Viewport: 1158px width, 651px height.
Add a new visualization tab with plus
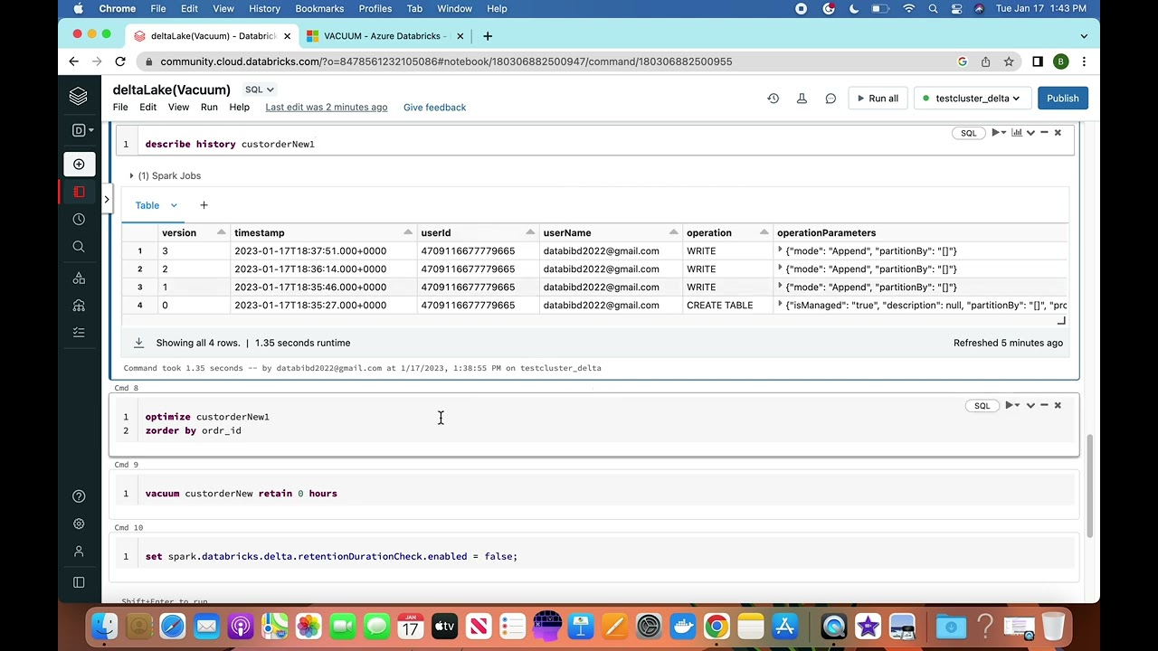click(x=204, y=205)
